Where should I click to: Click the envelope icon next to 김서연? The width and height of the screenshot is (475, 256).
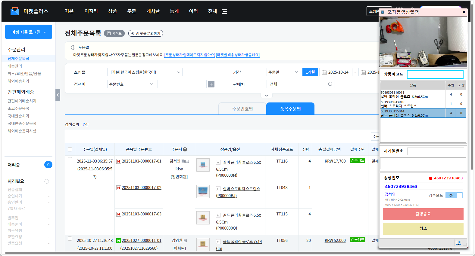(x=187, y=161)
